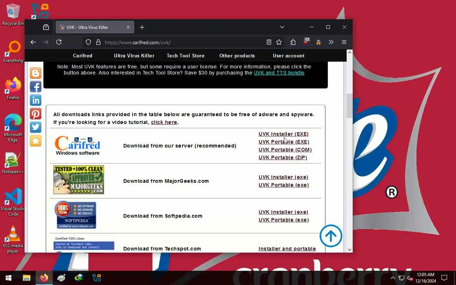Screen dimensions: 456x285
Task: Click the MajorGeeks tested clean badge
Action: 79,180
